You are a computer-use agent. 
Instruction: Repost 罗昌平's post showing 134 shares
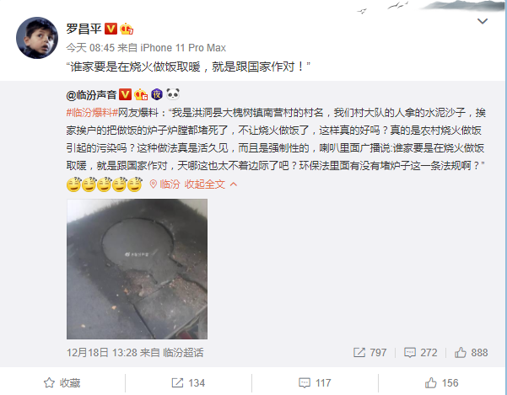click(188, 382)
